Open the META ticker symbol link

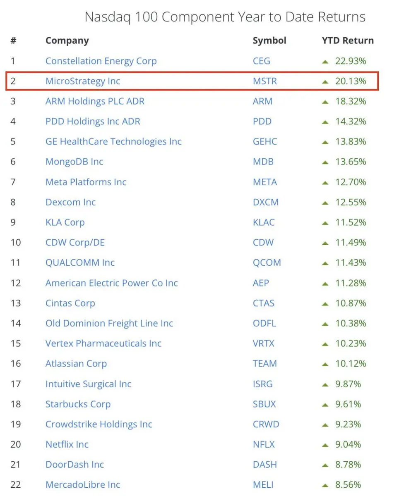click(265, 182)
